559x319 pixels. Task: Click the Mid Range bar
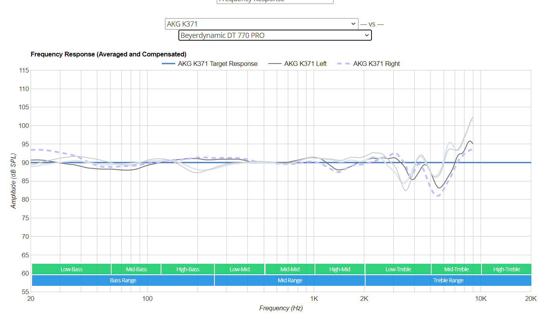tap(290, 280)
